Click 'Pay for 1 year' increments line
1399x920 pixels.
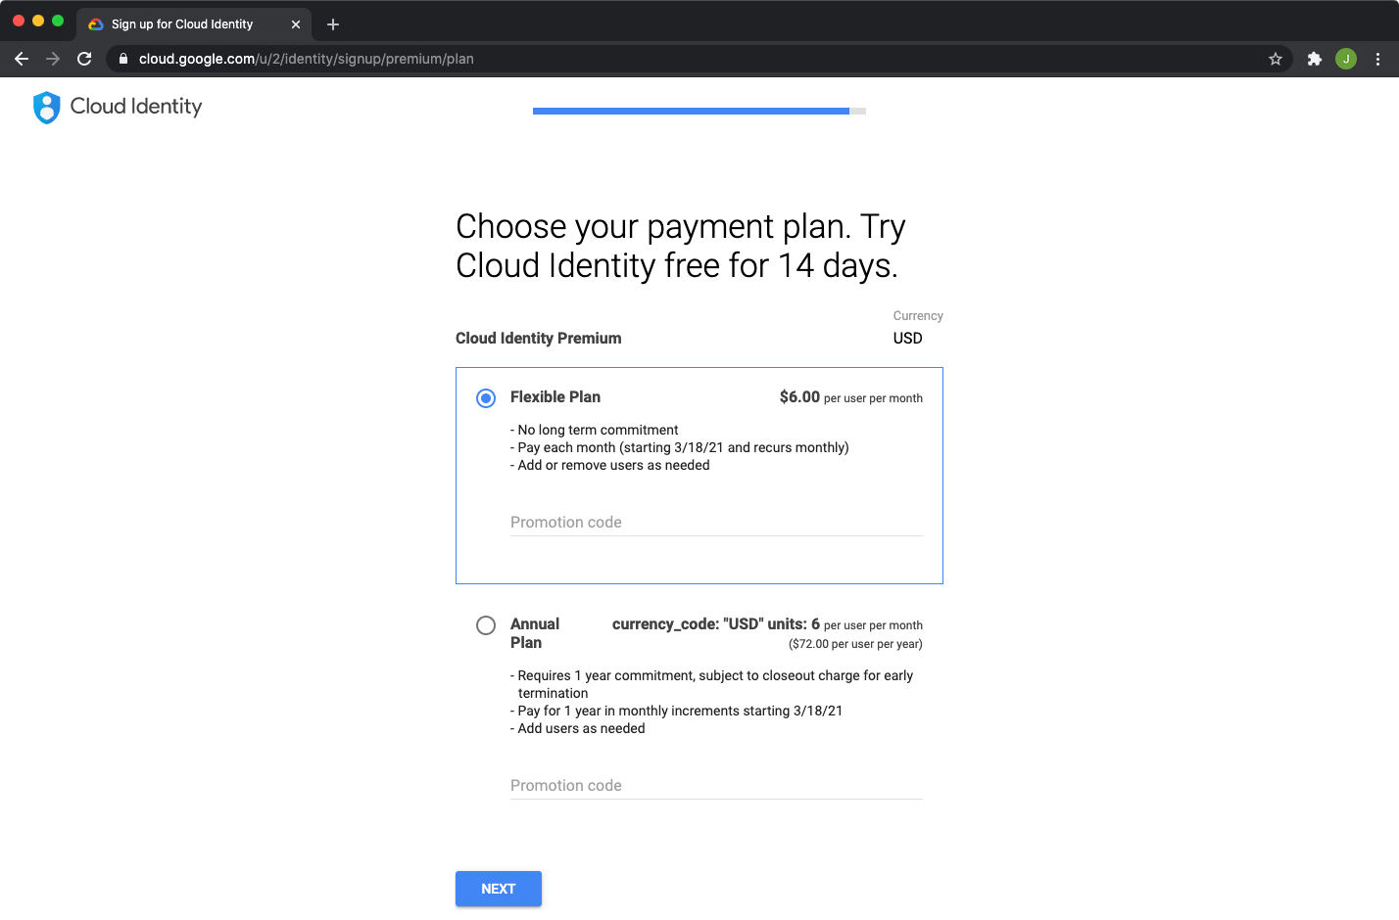click(677, 711)
